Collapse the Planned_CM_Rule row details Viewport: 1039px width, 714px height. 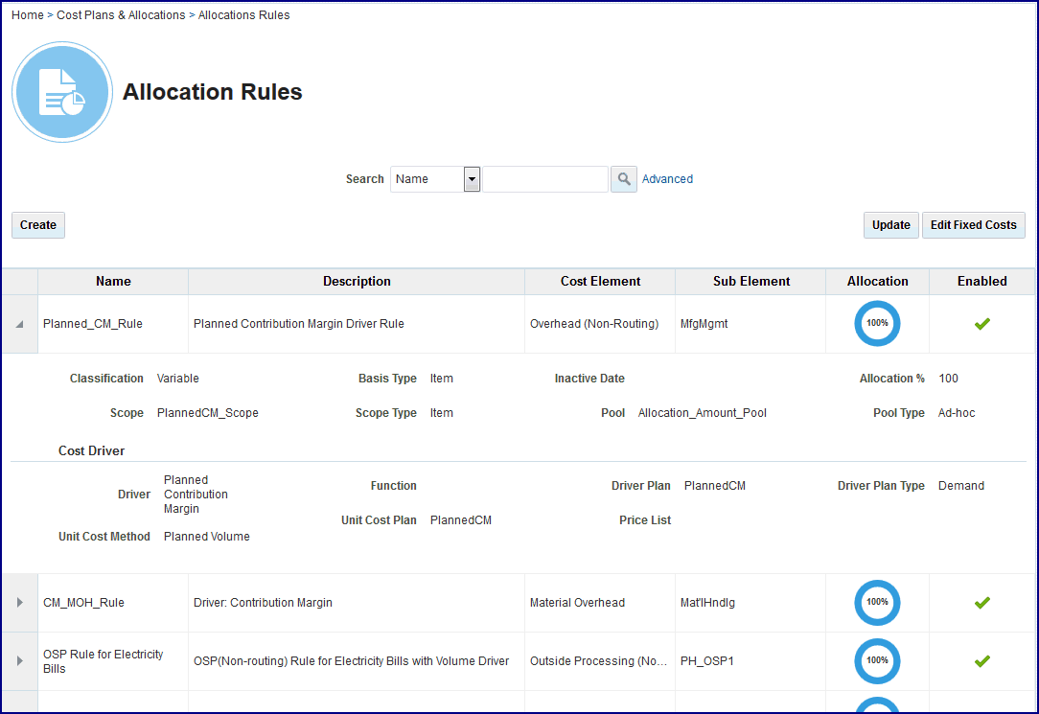[x=20, y=324]
